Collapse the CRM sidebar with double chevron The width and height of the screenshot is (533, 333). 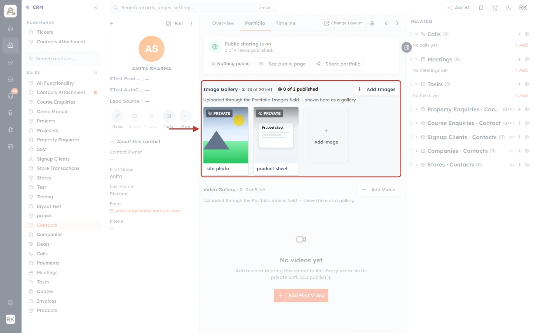pos(95,7)
